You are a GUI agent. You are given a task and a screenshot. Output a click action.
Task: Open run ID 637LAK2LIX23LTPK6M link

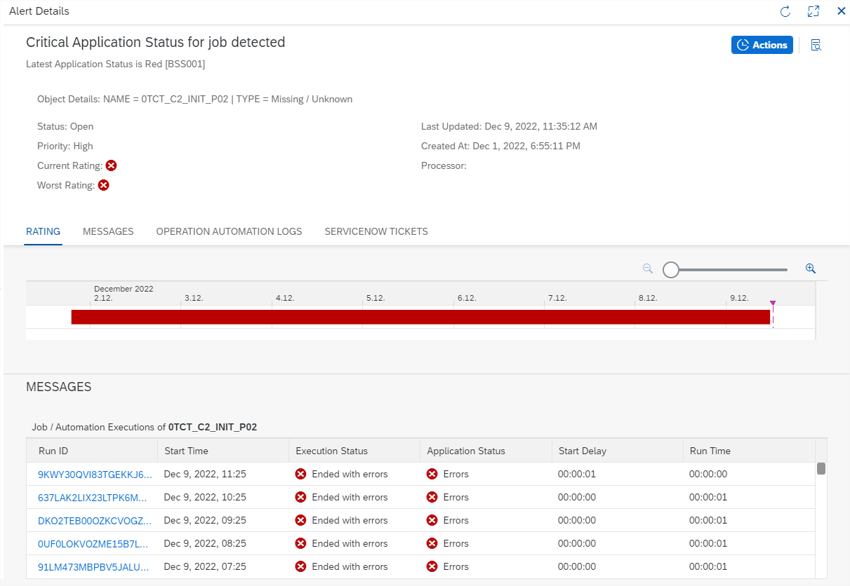pos(93,497)
